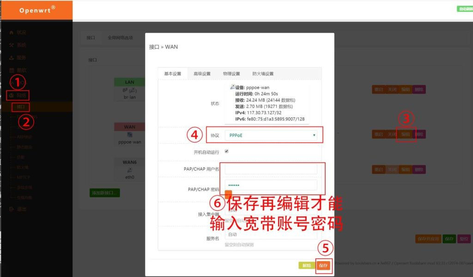
Task: Click the tools icon beside 系统 in sidebar
Action: coord(12,45)
